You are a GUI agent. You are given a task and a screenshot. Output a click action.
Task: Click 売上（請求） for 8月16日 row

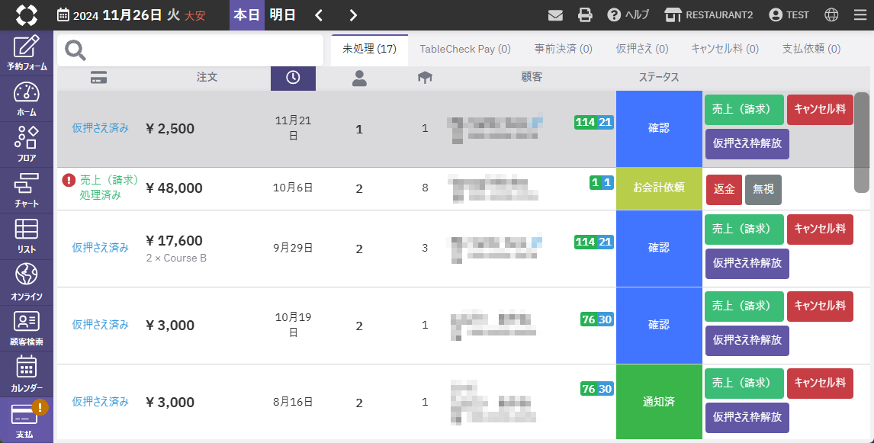coord(744,383)
